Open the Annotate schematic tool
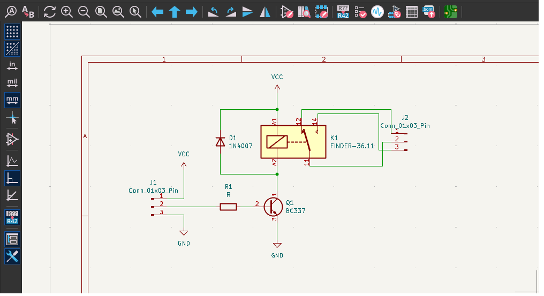Image resolution: width=544 pixels, height=296 pixels. point(342,11)
